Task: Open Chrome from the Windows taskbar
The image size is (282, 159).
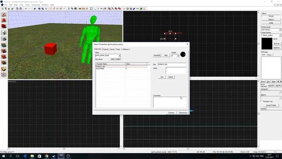Action: click(47, 156)
